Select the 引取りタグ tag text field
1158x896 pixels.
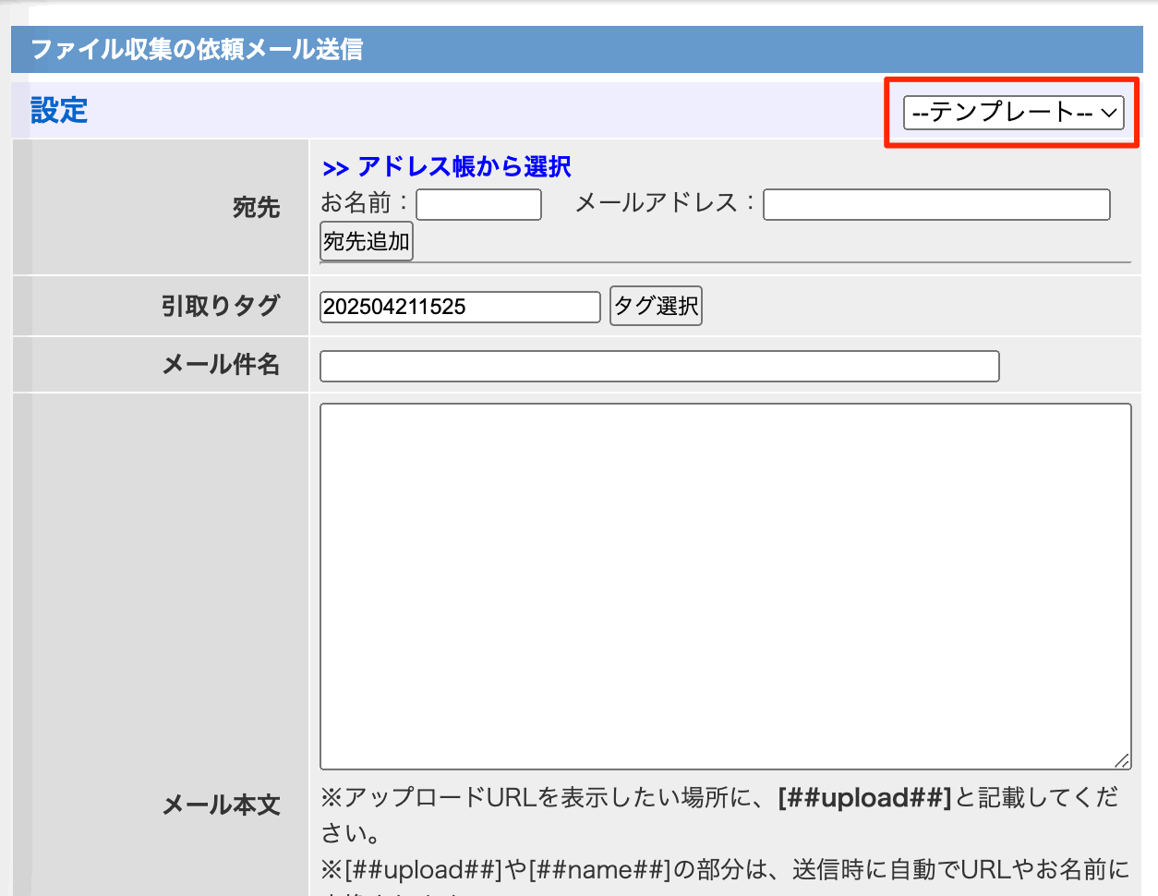(x=459, y=306)
